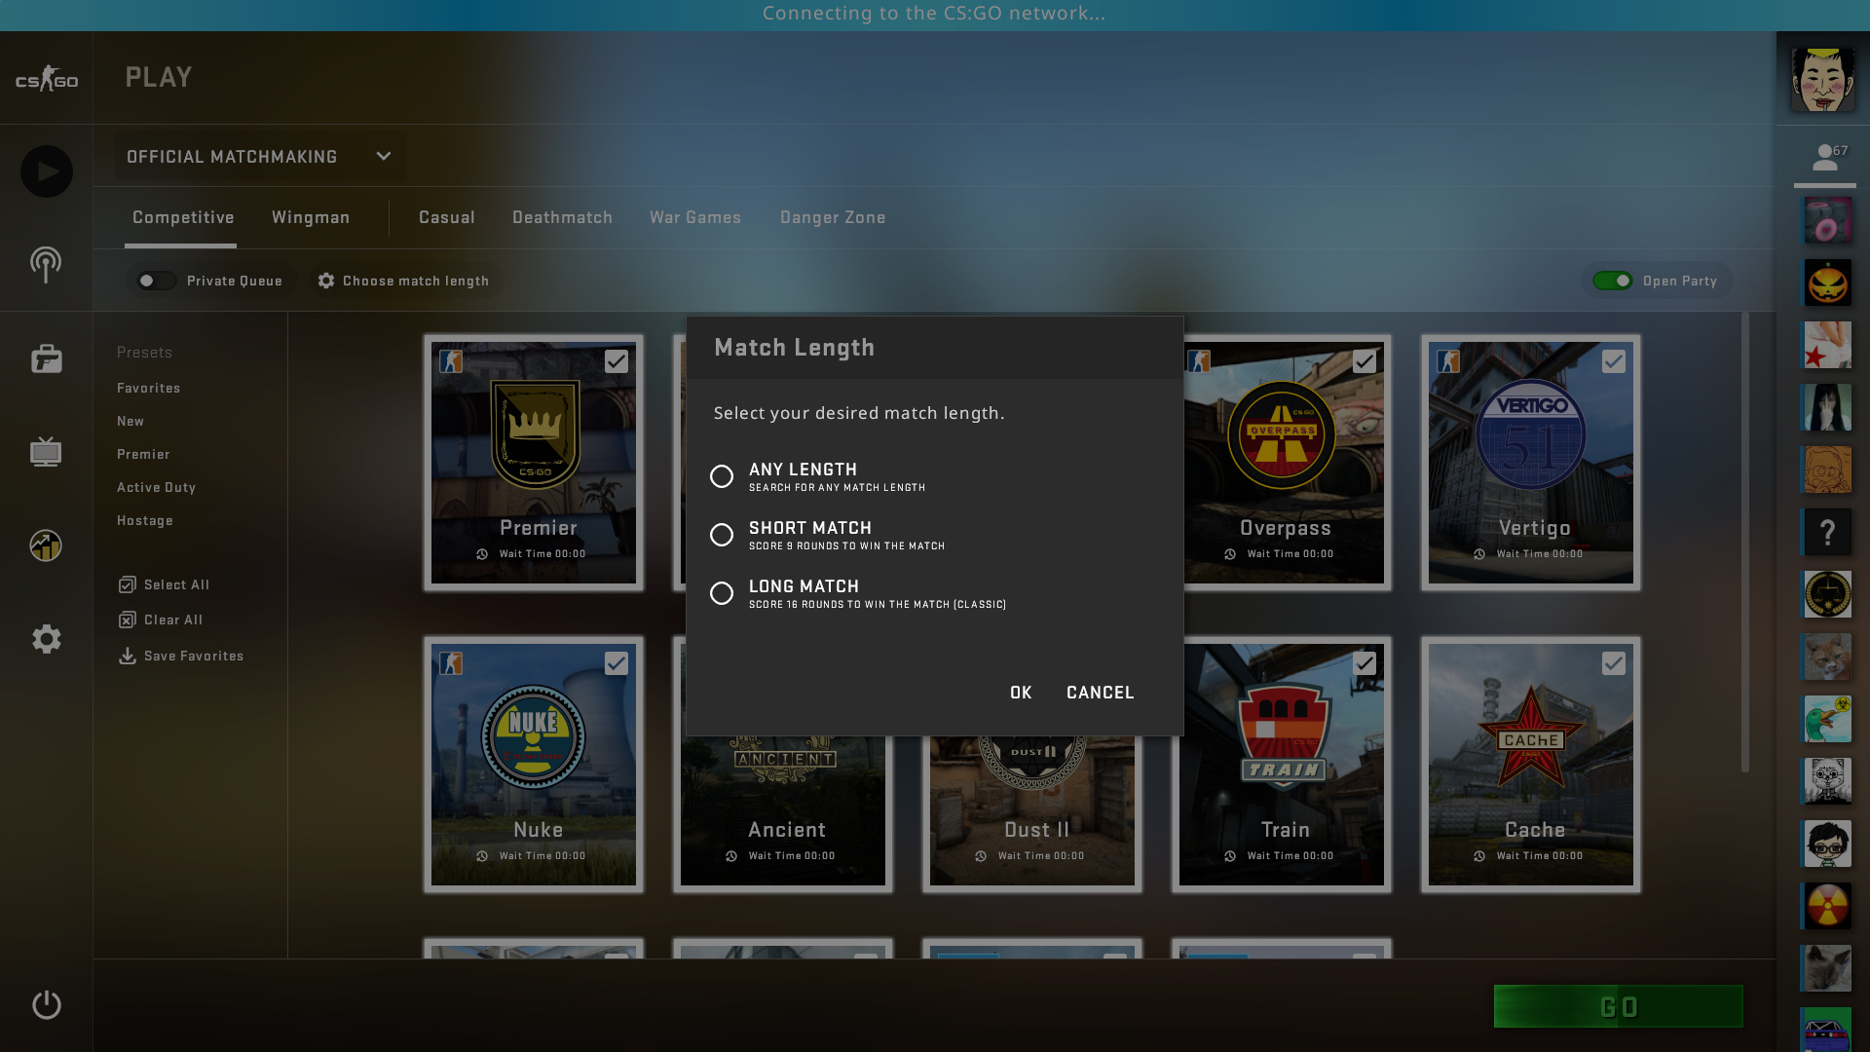The width and height of the screenshot is (1870, 1052).
Task: Uncheck the Premier map checkbox
Action: click(x=617, y=361)
